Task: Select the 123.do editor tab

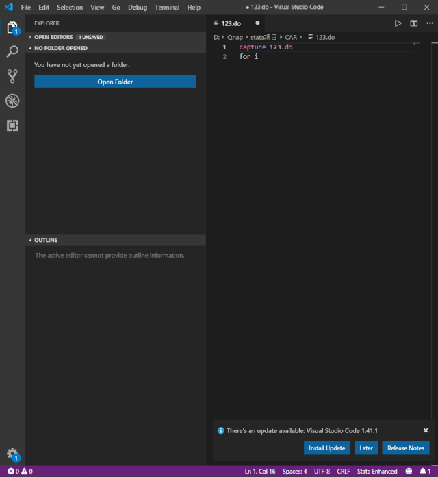Action: tap(231, 23)
